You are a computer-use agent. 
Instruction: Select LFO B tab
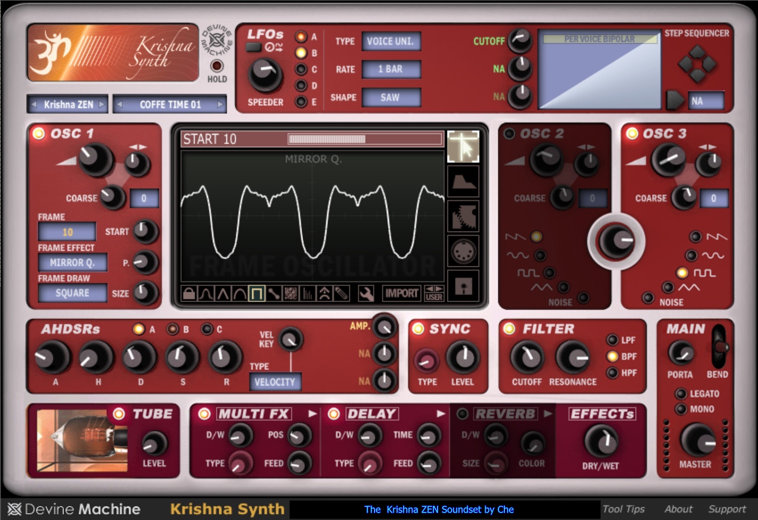tap(301, 53)
